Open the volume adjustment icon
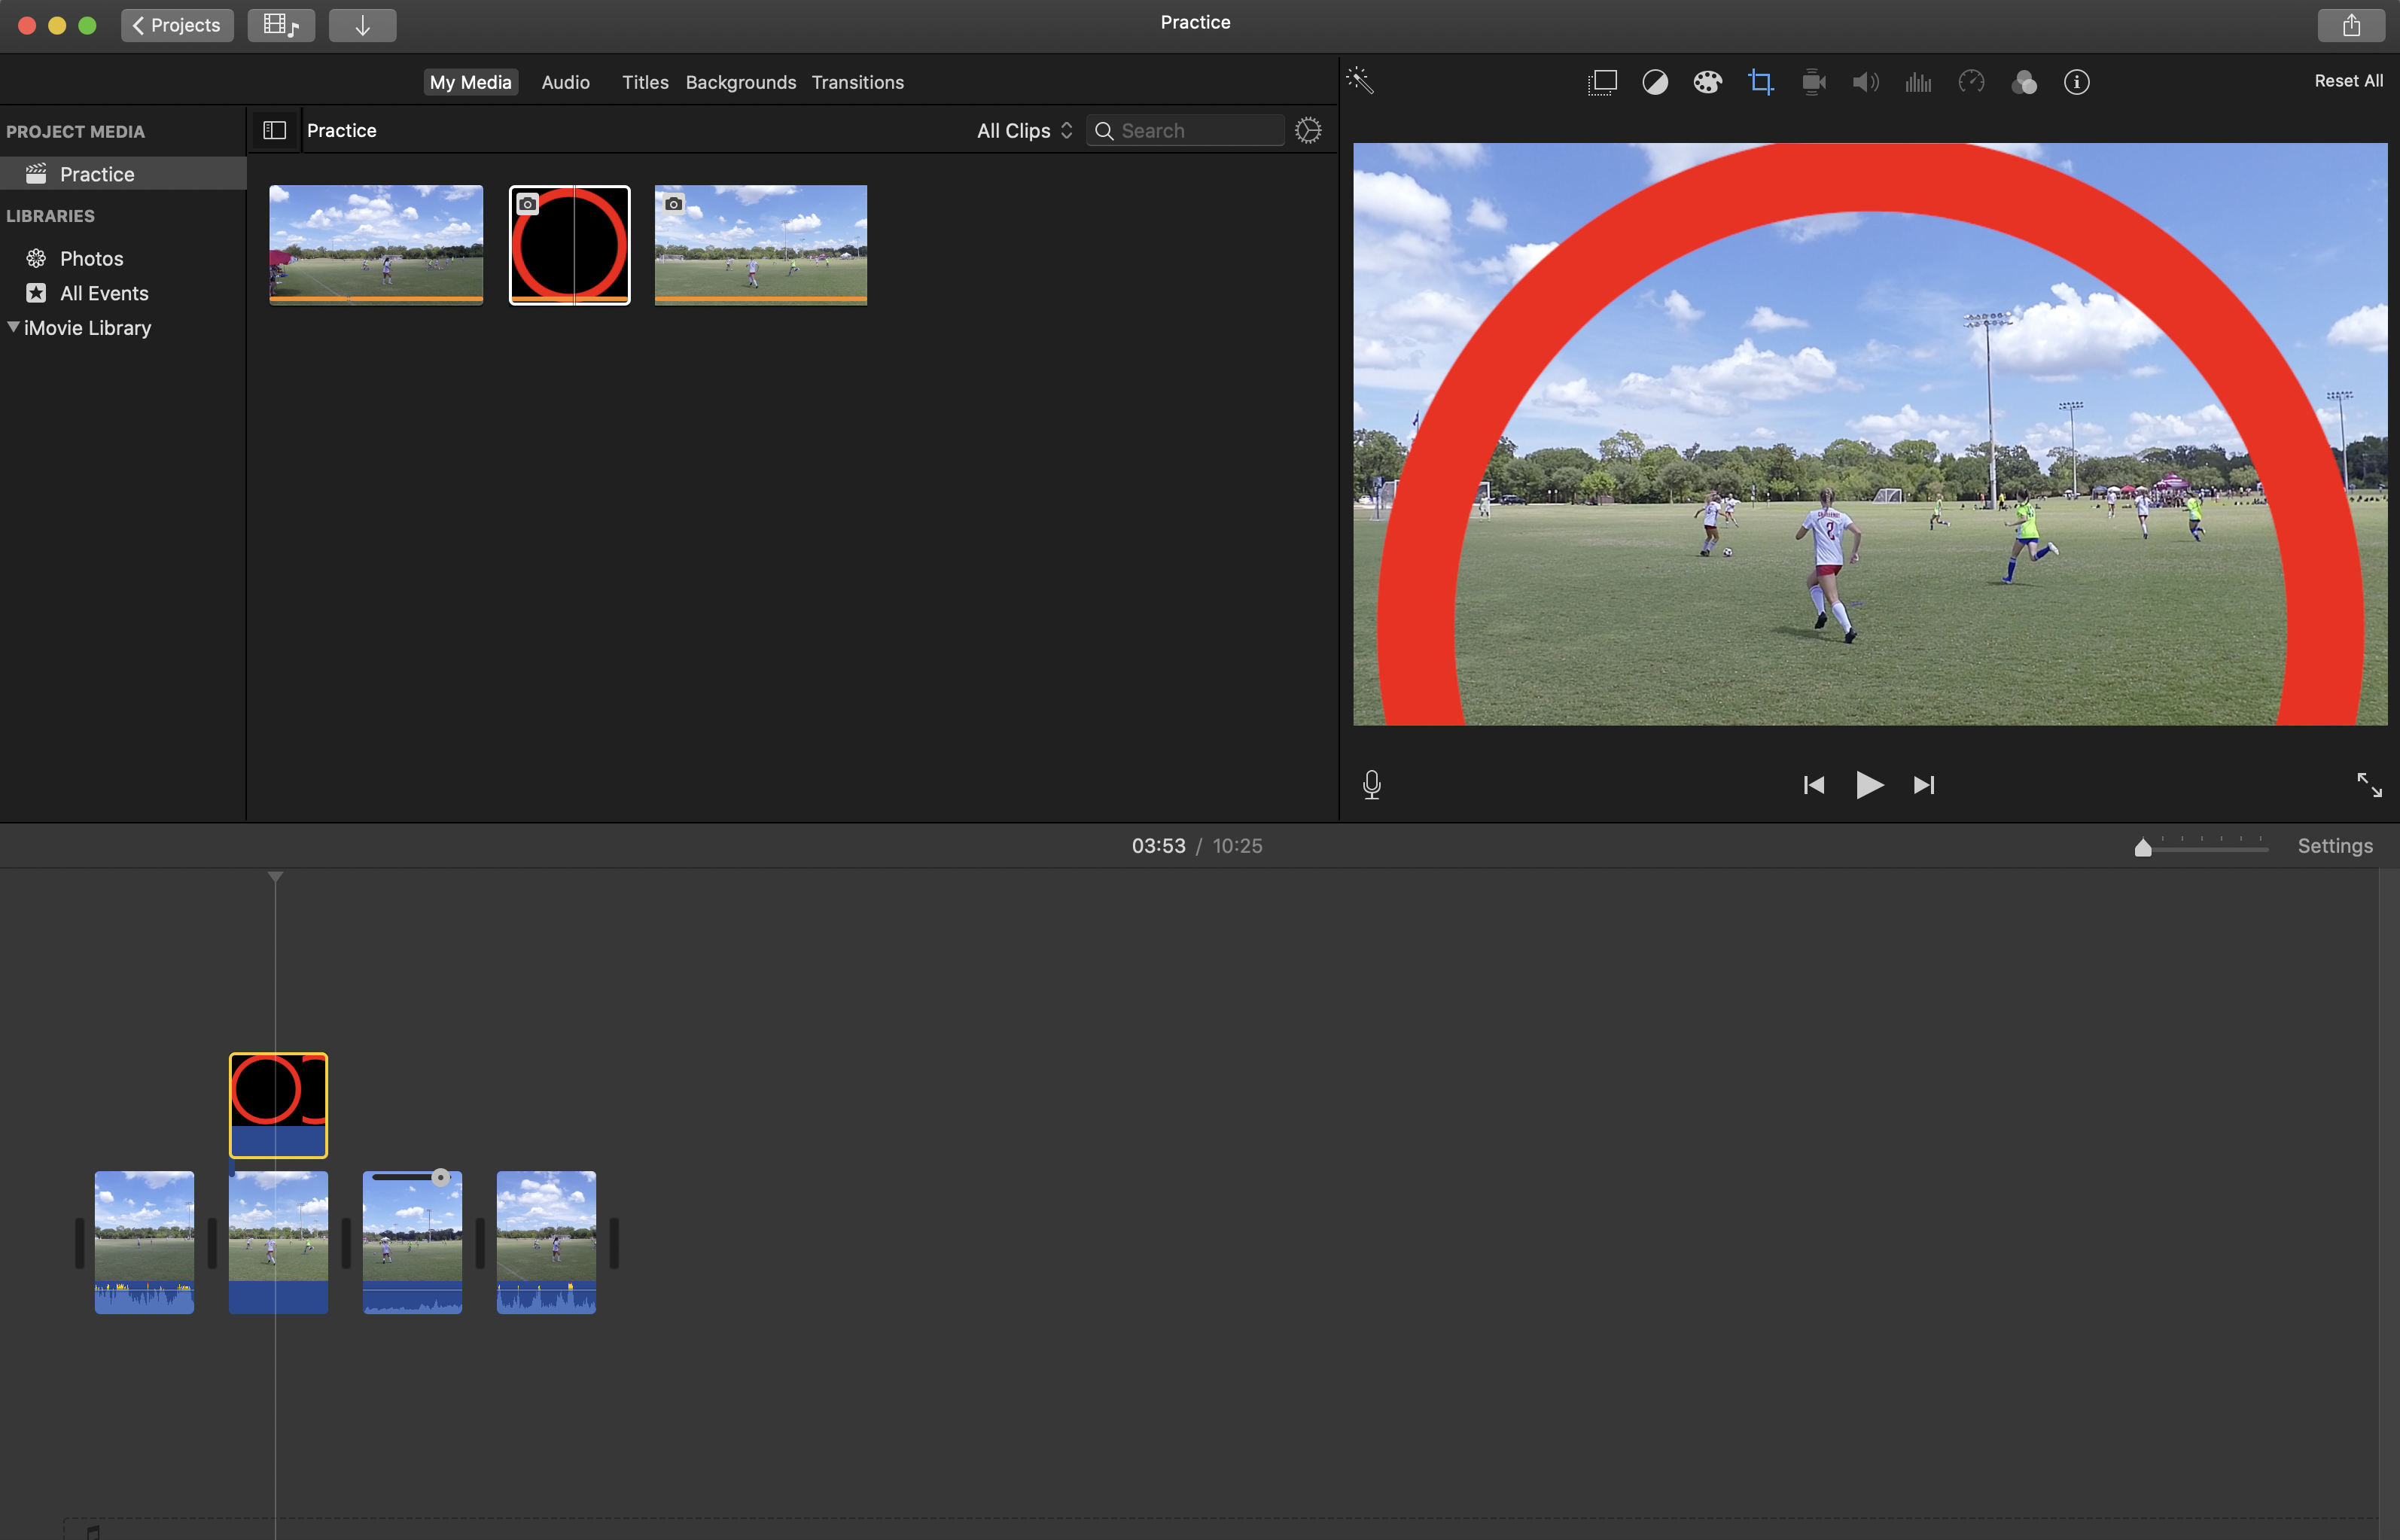2400x1540 pixels. (1865, 82)
